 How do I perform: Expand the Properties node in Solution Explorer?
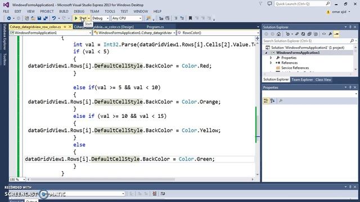tap(271, 58)
